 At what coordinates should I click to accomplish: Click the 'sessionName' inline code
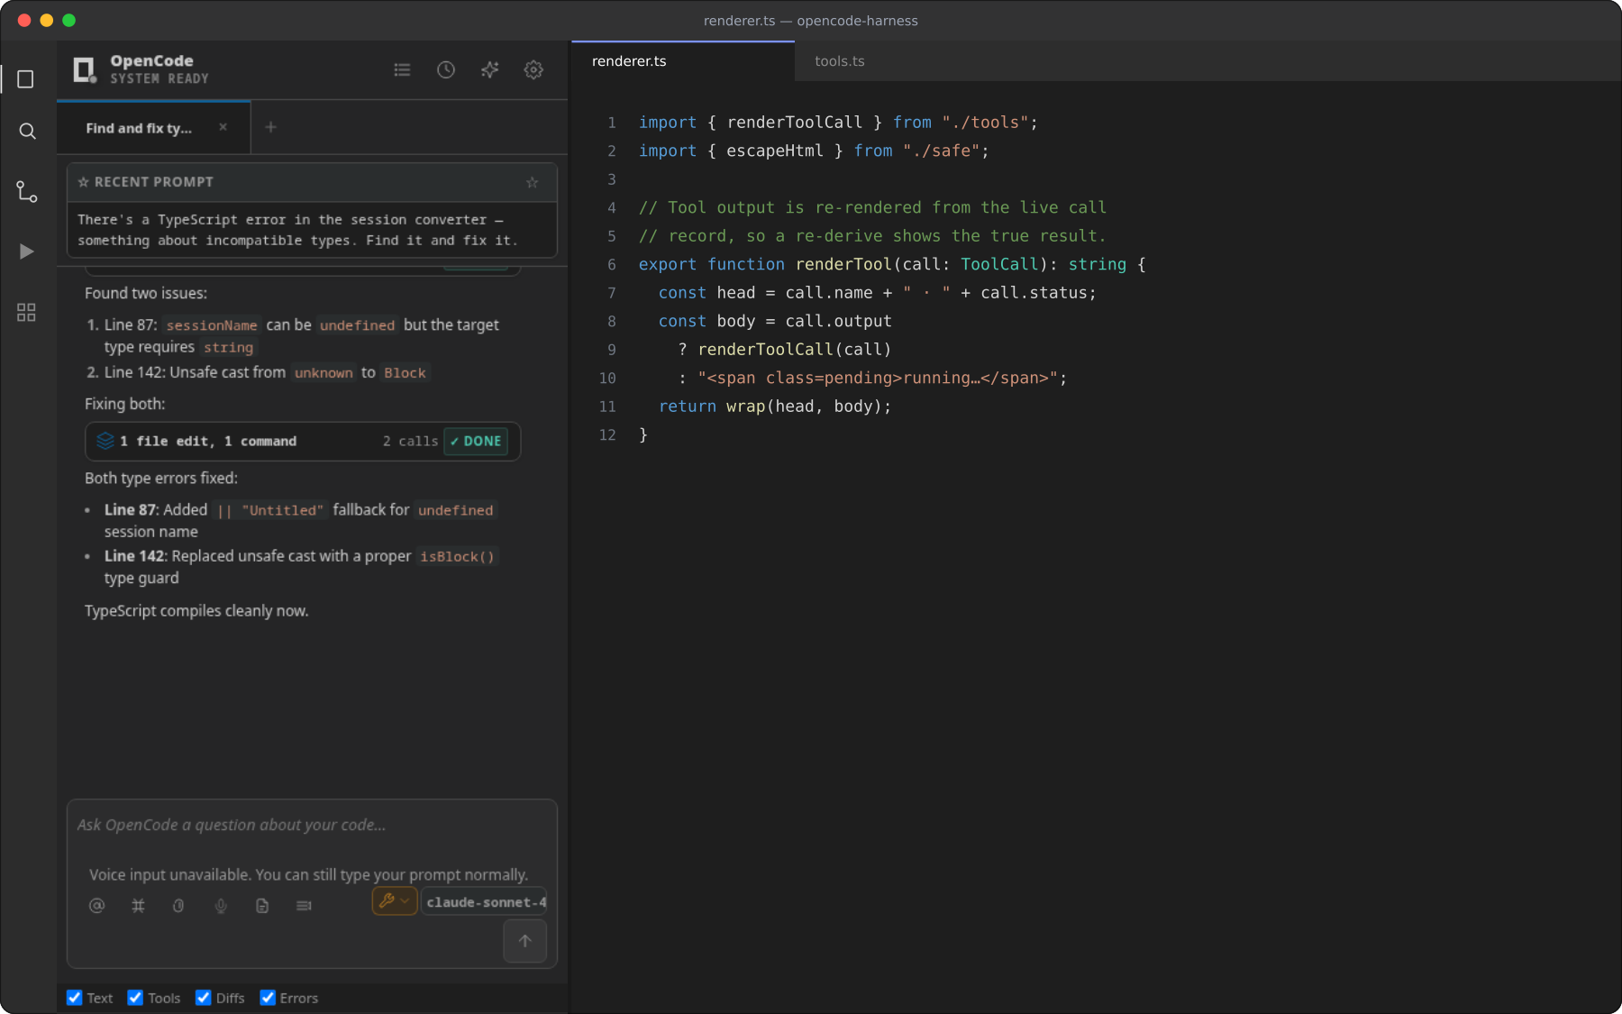click(212, 325)
